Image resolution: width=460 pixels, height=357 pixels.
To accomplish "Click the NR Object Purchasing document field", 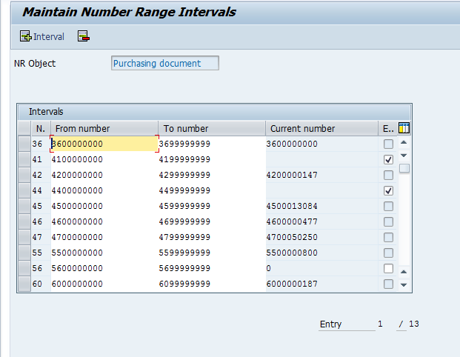I will tap(164, 64).
